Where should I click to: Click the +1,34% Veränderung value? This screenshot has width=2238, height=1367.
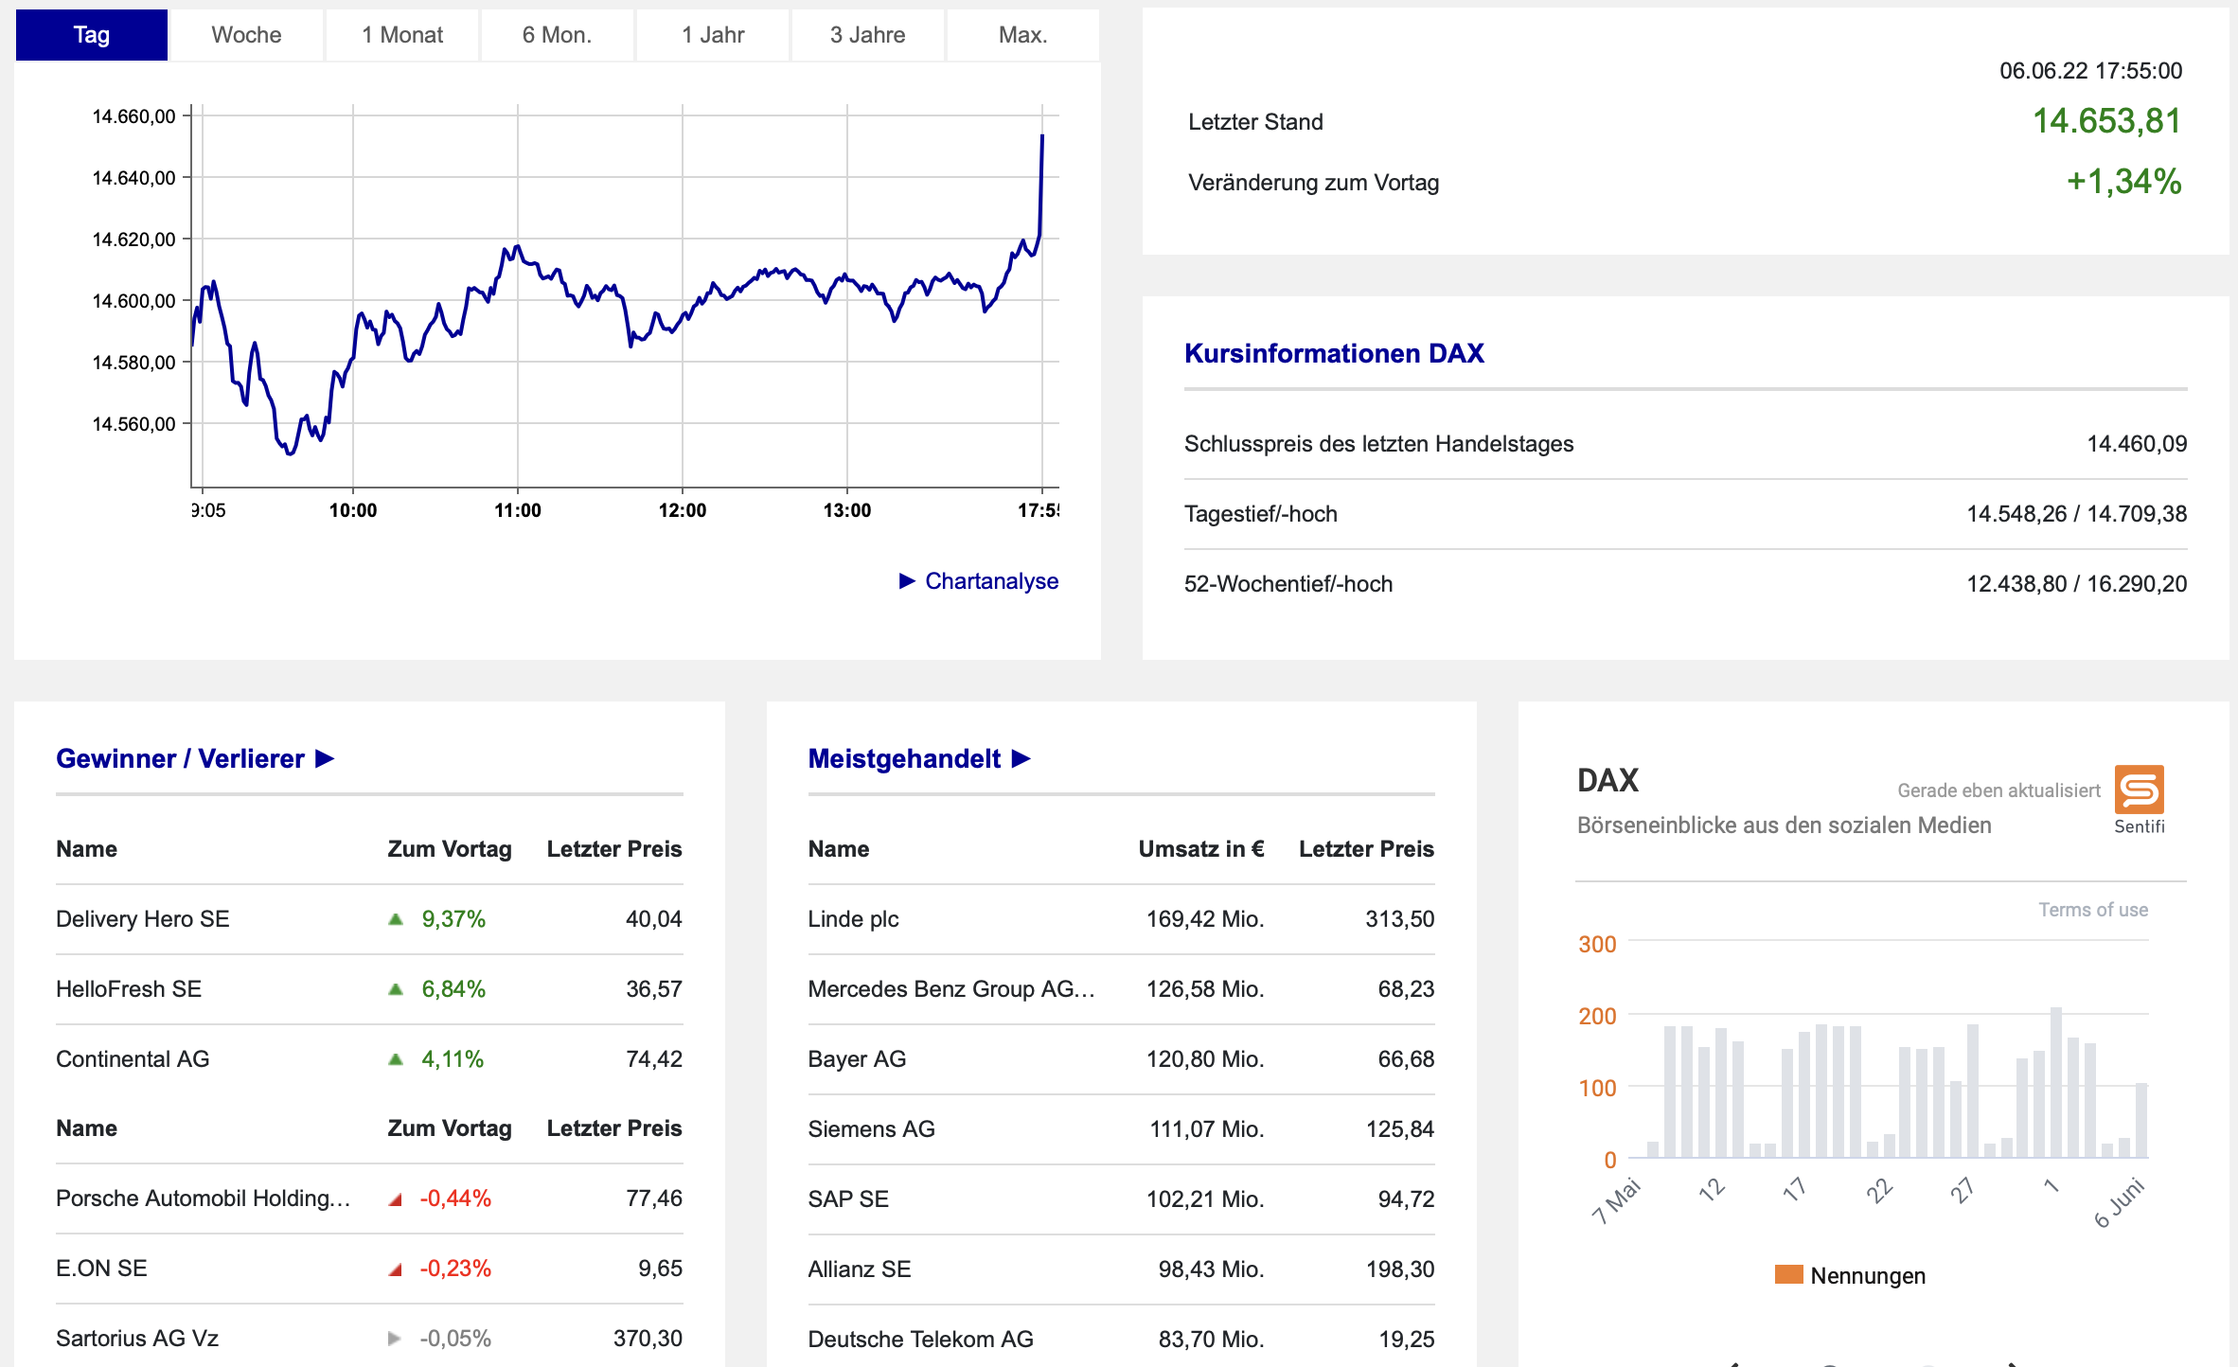pos(2123,182)
